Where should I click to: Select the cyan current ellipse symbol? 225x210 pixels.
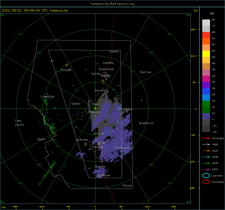tap(206, 176)
